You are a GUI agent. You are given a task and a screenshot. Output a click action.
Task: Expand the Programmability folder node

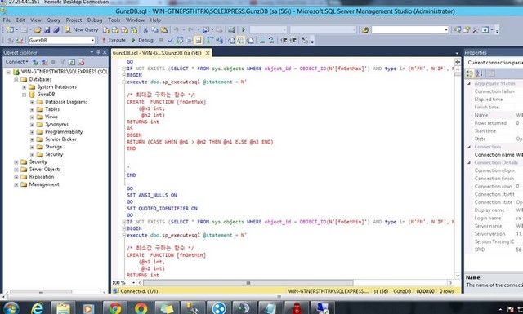click(x=32, y=132)
